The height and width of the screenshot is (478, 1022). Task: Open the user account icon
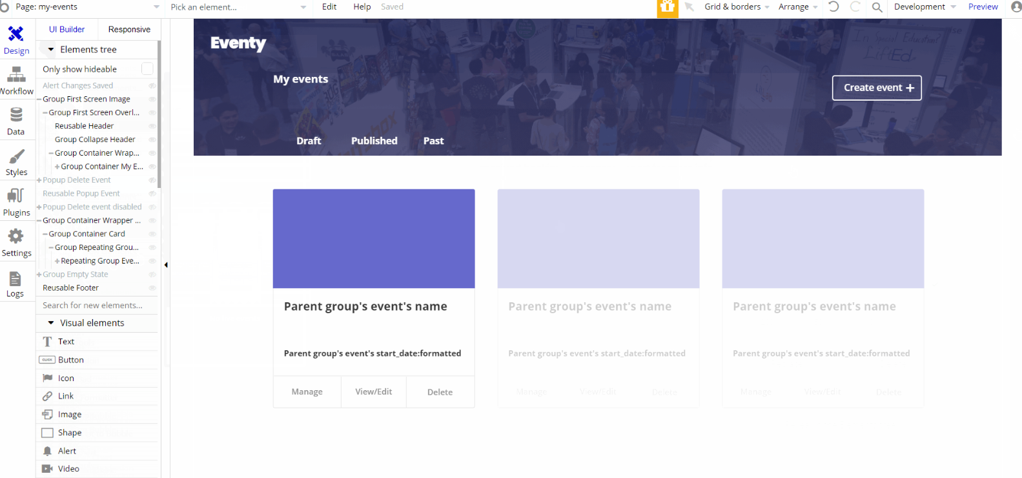pos(1016,6)
